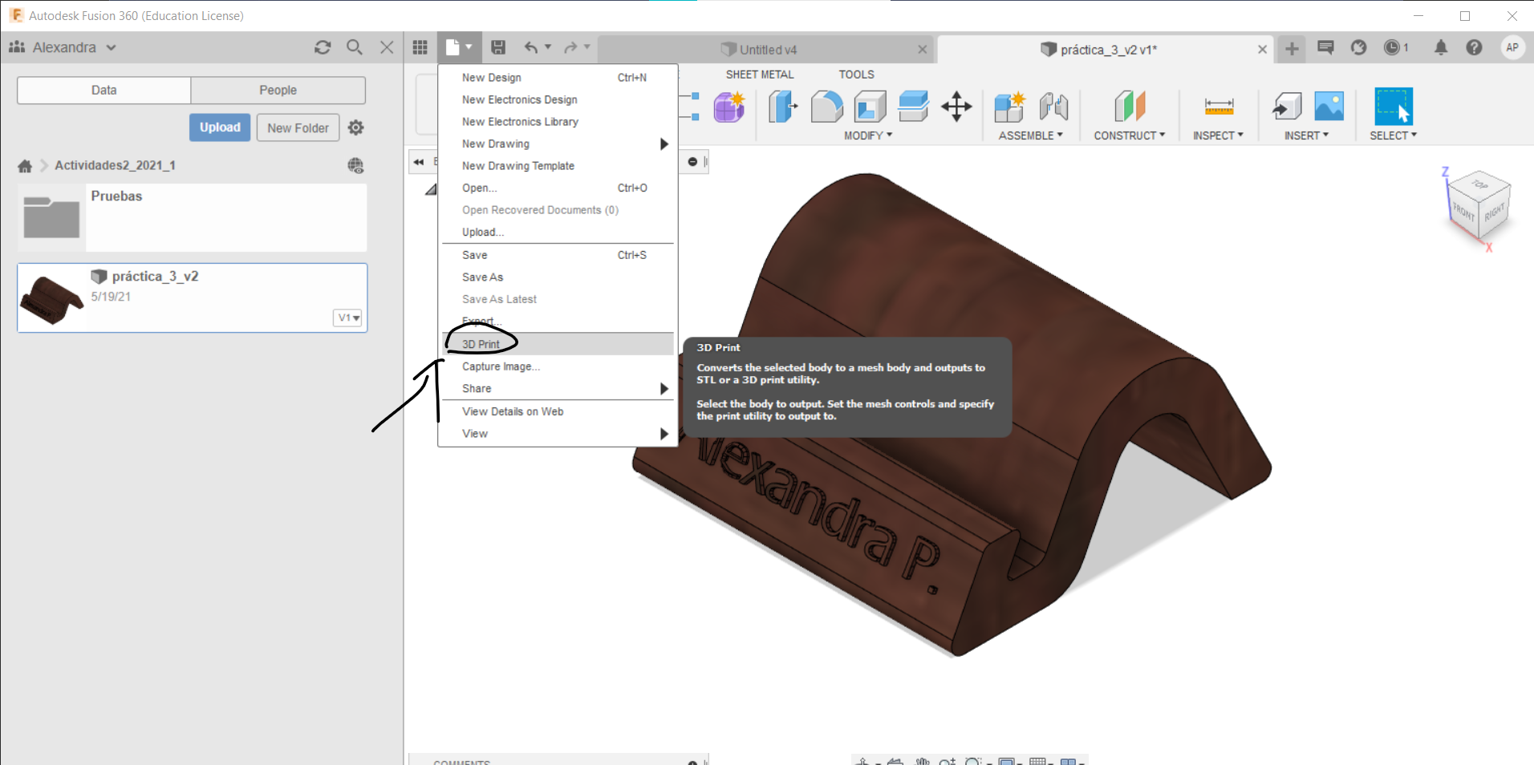Select the Fillet tool
The image size is (1534, 765).
point(826,107)
